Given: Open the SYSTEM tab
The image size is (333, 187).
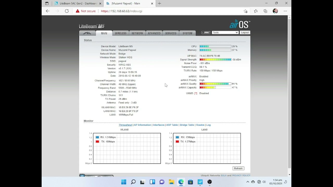Looking at the screenshot, I should tap(187, 33).
